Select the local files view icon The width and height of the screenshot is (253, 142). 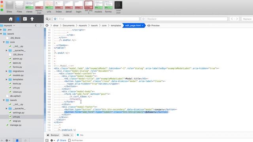(17, 140)
